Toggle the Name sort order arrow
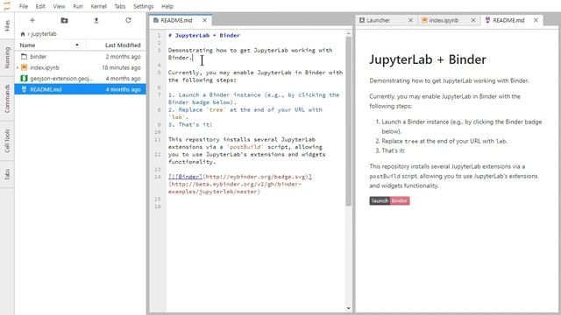This screenshot has height=315, width=561. tap(77, 45)
